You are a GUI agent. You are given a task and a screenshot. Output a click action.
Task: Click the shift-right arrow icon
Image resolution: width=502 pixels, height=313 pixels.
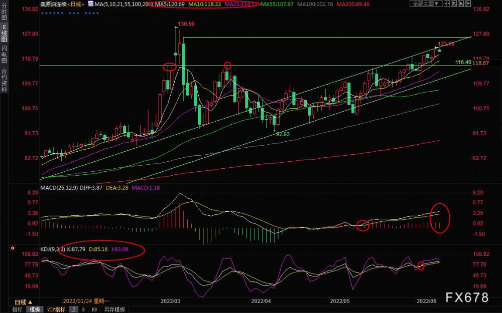(468, 4)
